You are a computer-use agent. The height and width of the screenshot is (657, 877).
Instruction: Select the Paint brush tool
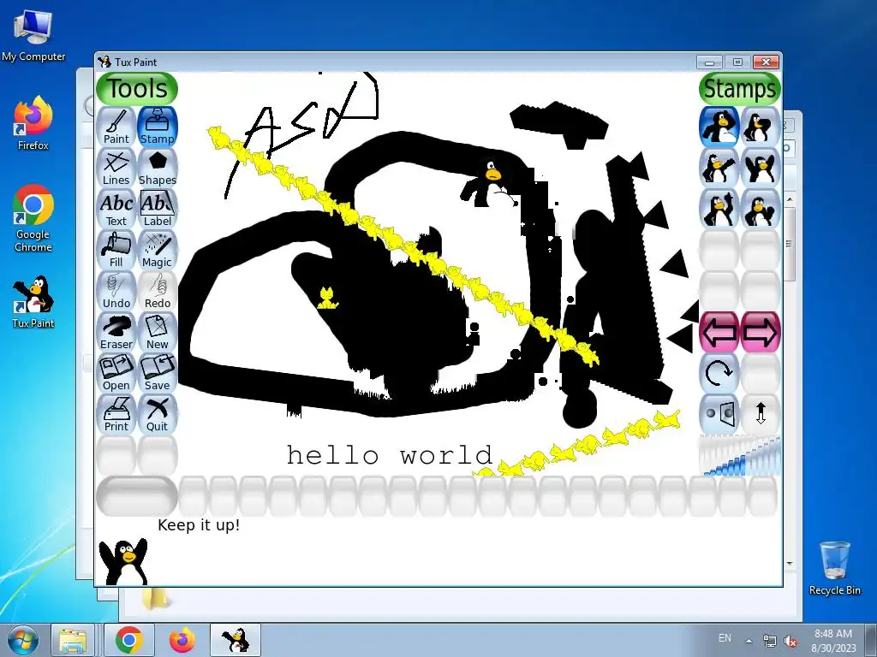pos(116,127)
